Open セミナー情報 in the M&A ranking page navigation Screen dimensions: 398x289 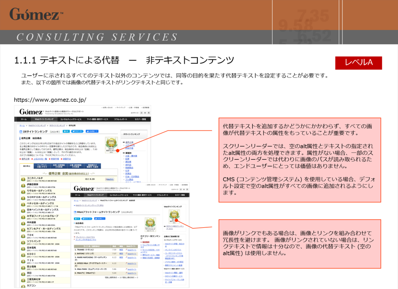[180, 195]
